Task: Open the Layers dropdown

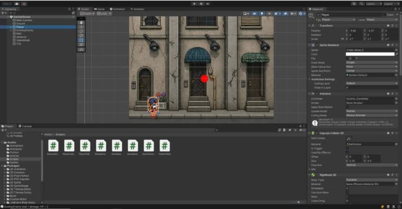Action: click(x=374, y=4)
